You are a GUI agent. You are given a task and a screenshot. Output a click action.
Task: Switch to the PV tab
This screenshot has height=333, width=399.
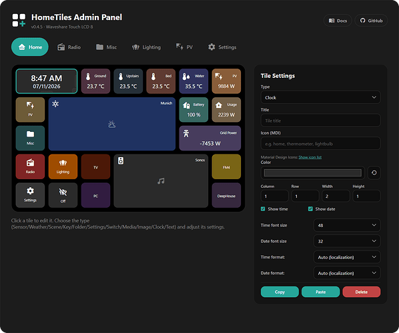(x=184, y=47)
